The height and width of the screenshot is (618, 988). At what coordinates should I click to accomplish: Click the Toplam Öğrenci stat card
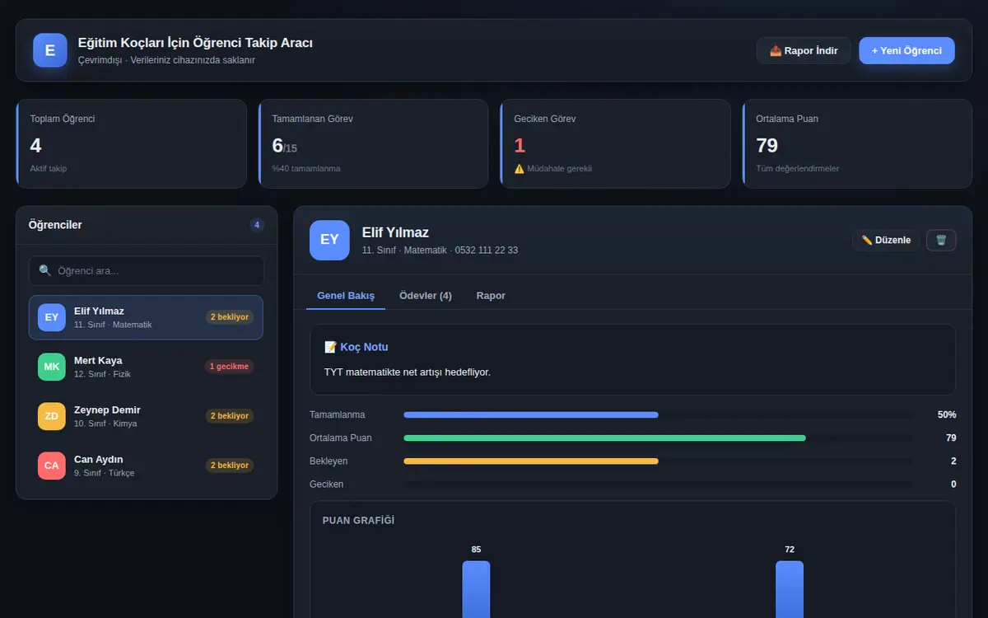[132, 143]
